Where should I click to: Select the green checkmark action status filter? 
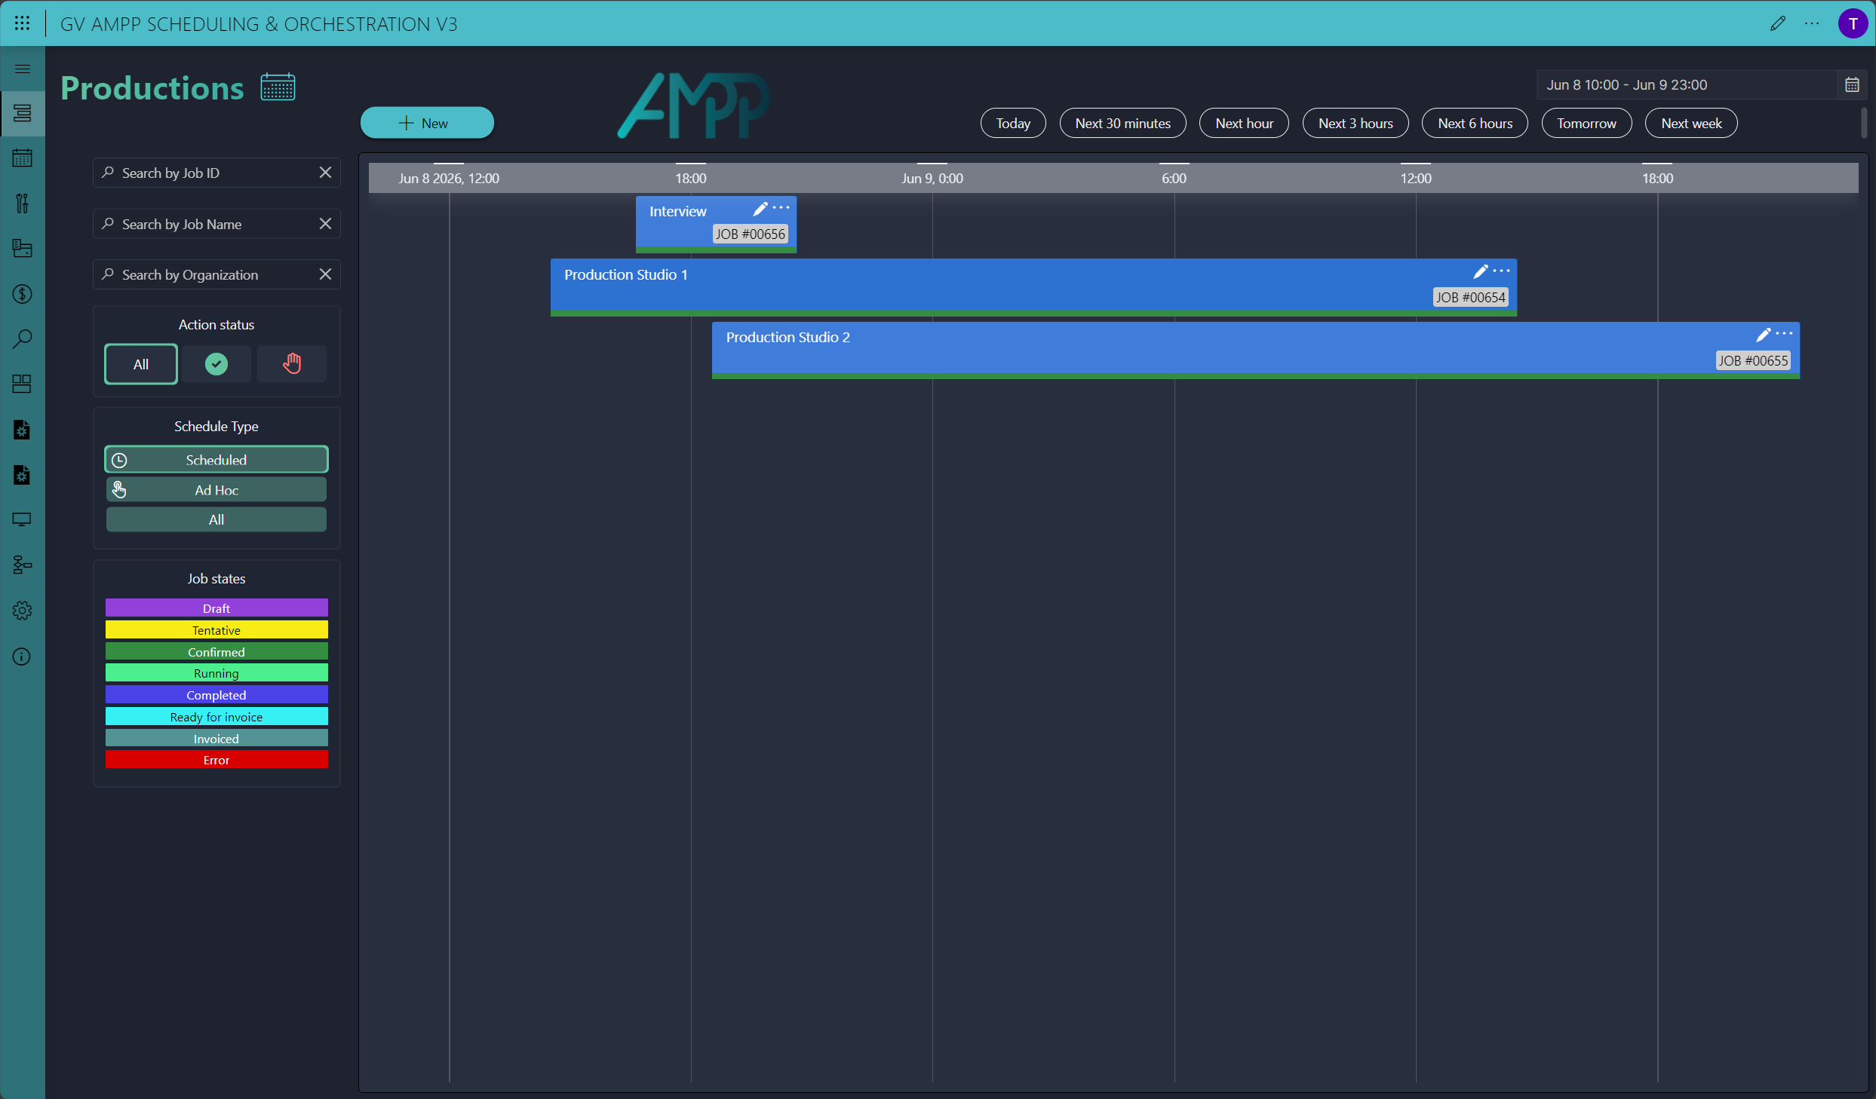(216, 364)
